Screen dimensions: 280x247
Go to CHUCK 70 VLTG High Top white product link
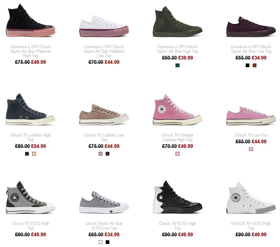point(251,226)
